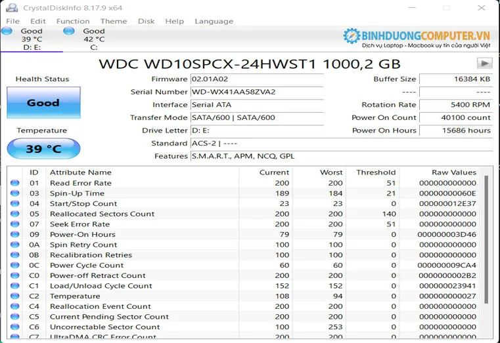
Task: Open the Function menu
Action: click(x=73, y=21)
